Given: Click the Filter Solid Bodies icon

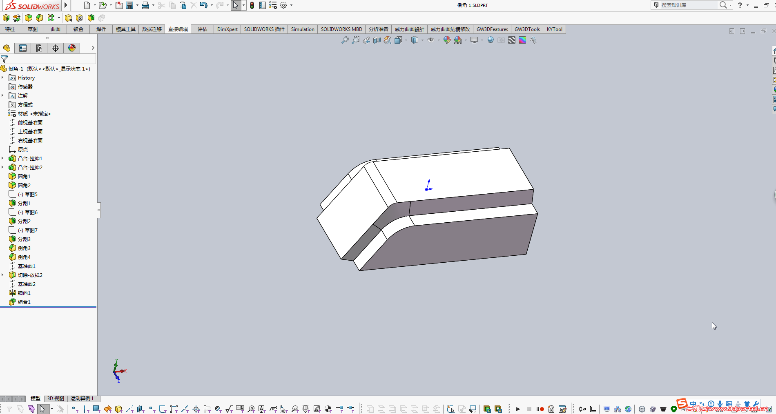Looking at the screenshot, I should click(x=119, y=409).
